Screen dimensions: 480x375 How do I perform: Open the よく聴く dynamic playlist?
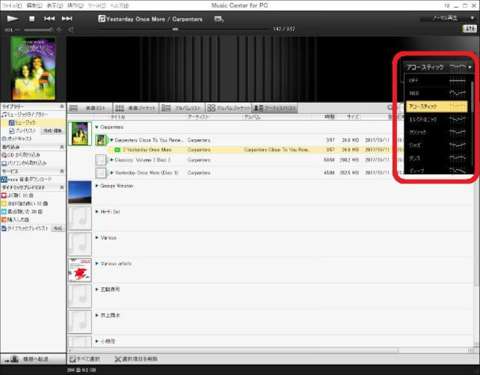tap(17, 195)
